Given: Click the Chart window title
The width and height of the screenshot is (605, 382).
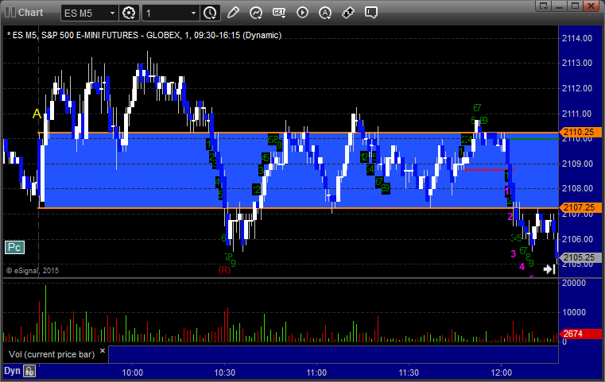Looking at the screenshot, I should click(x=30, y=13).
